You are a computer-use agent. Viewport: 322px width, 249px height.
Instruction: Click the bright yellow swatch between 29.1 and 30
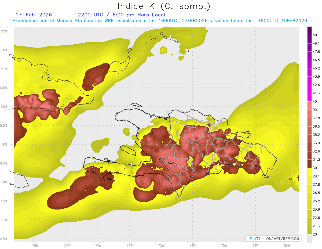coord(309,172)
